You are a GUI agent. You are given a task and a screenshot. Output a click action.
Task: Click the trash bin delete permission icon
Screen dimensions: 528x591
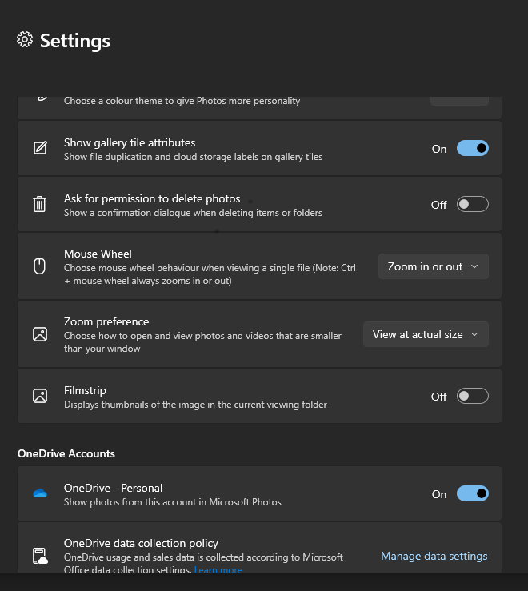click(40, 204)
